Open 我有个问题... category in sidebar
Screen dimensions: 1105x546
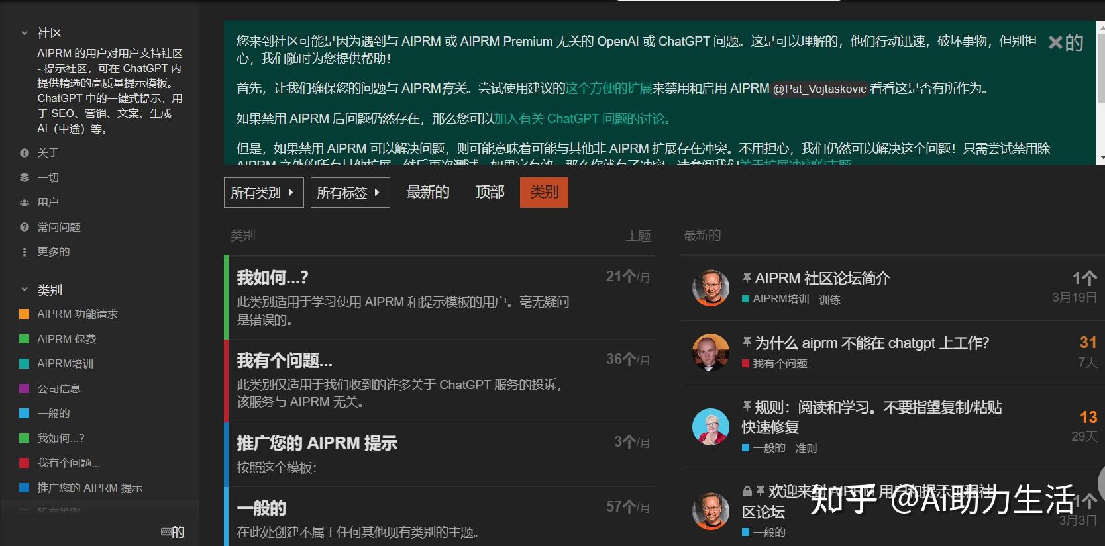pyautogui.click(x=69, y=463)
